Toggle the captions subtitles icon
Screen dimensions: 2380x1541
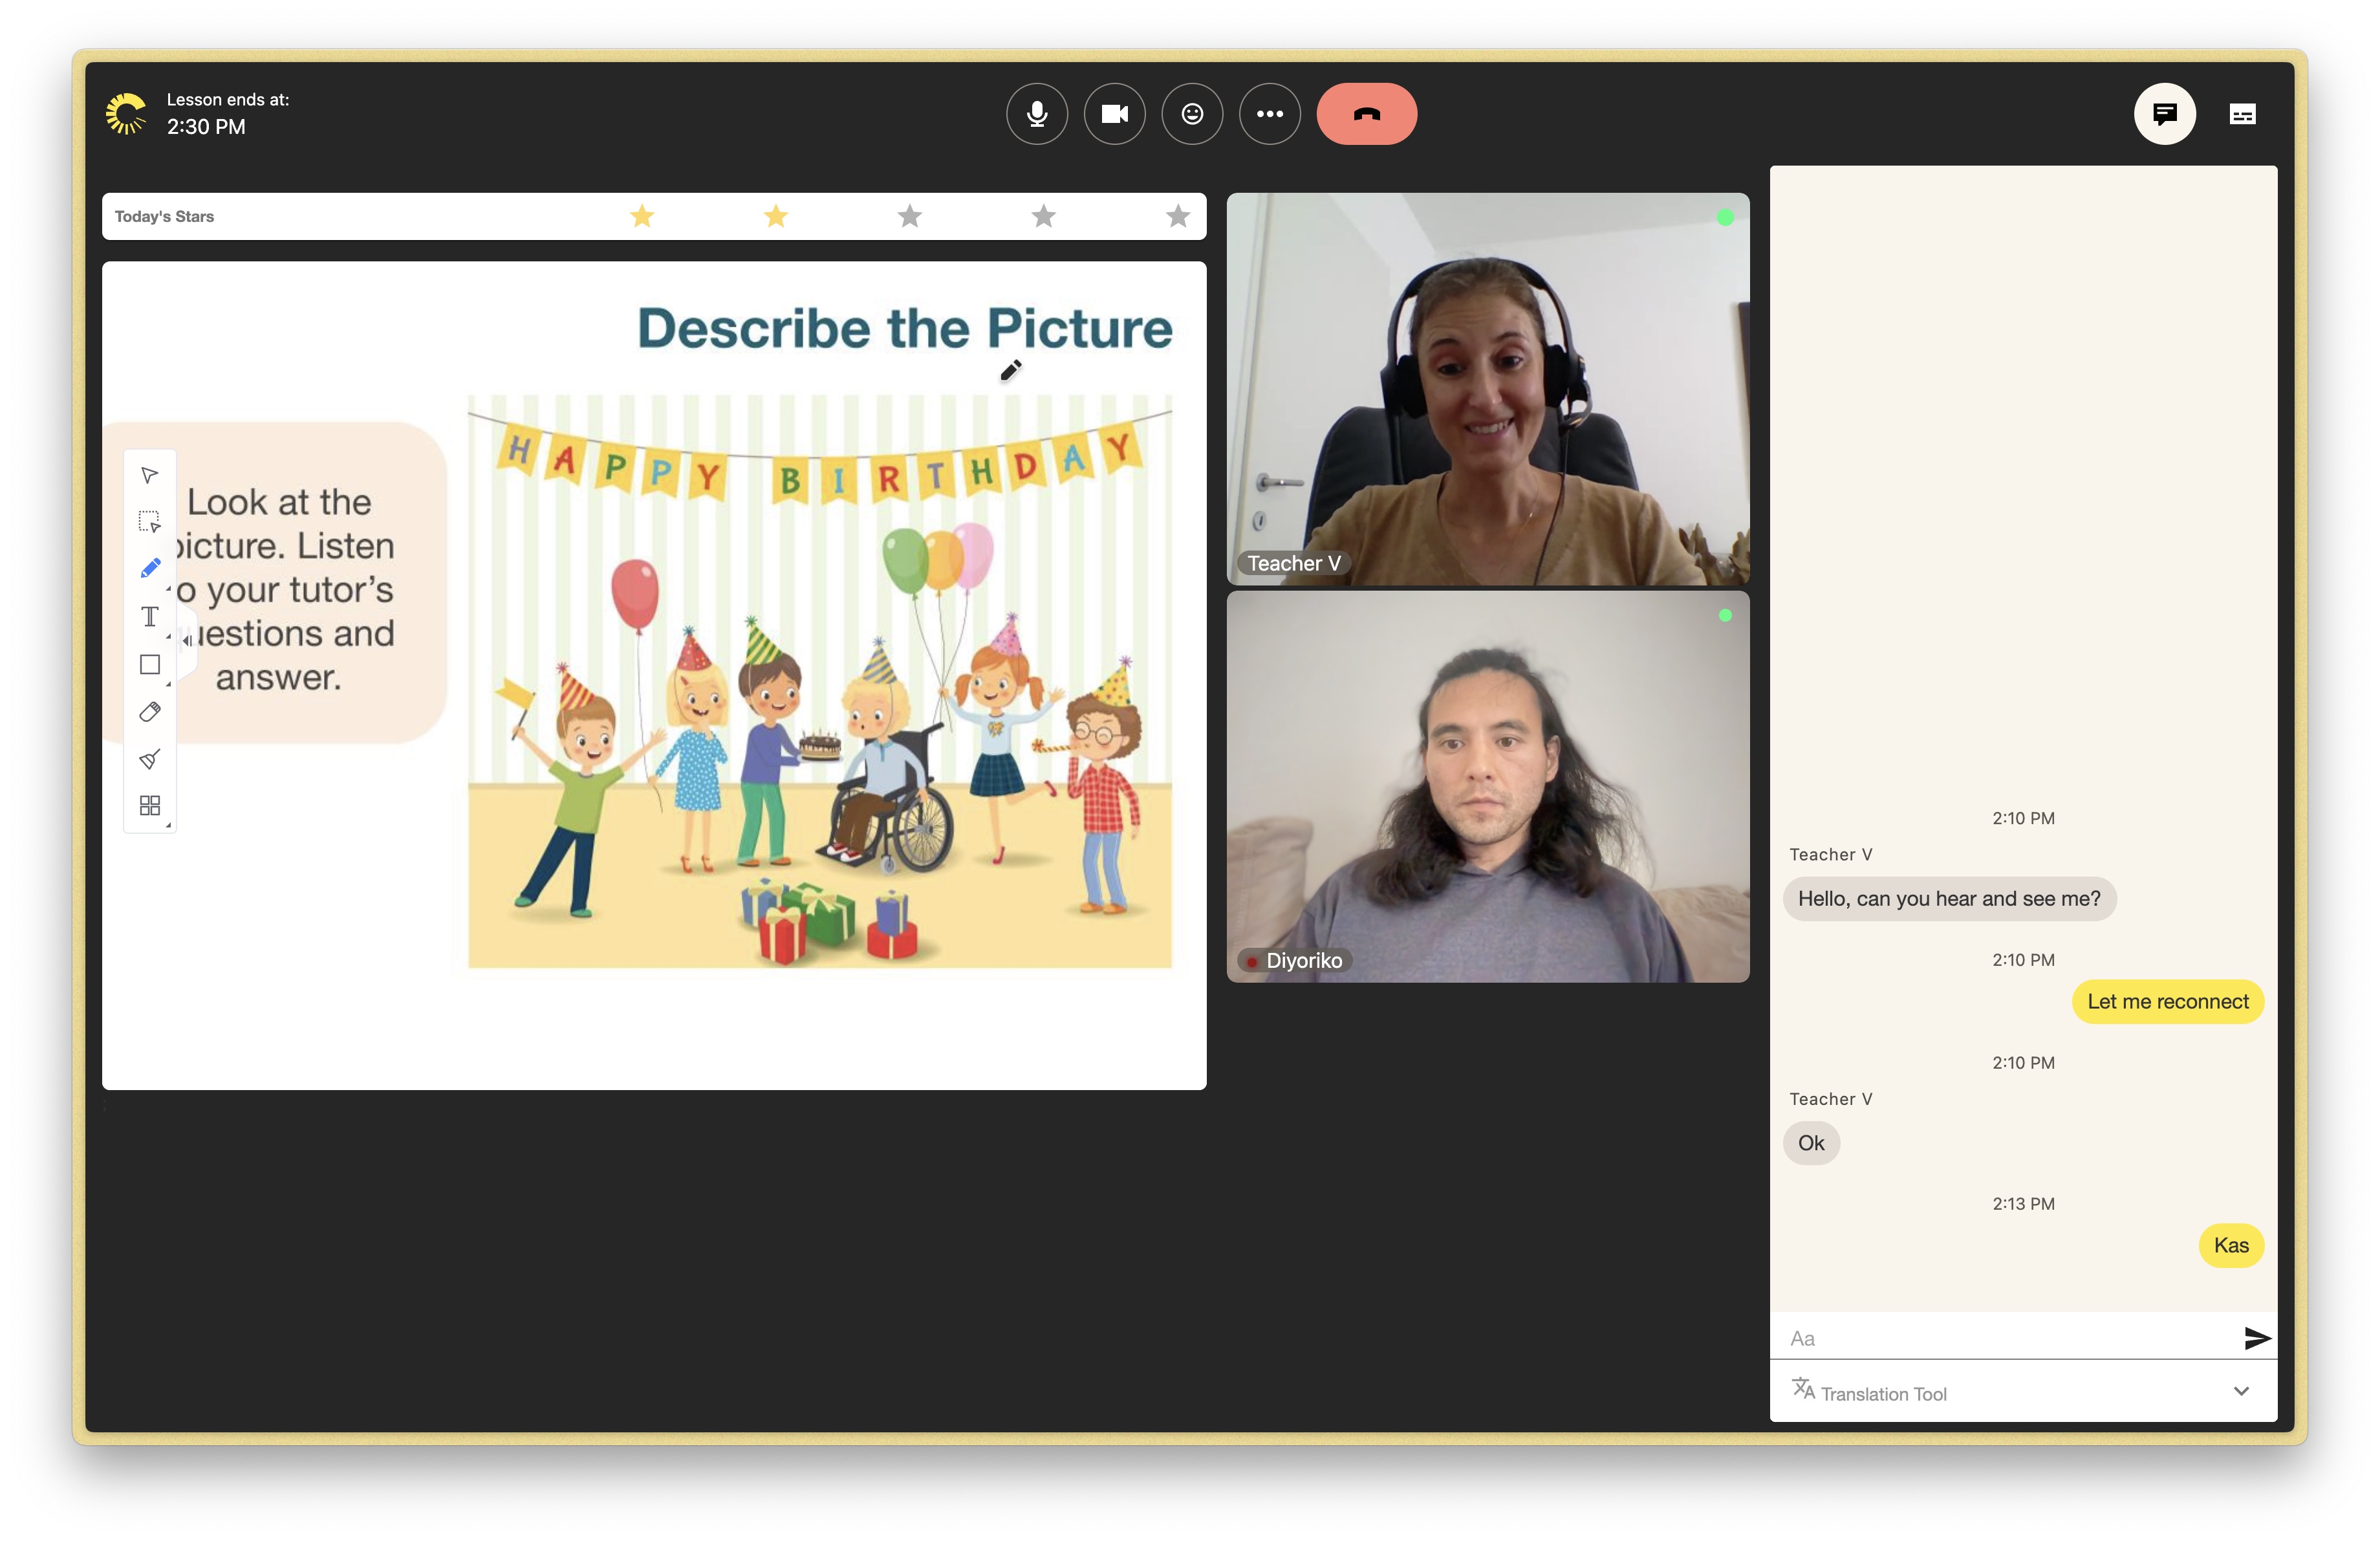tap(2242, 114)
